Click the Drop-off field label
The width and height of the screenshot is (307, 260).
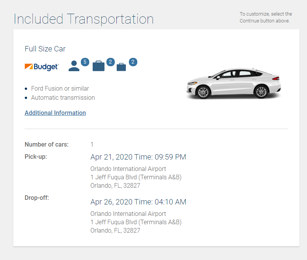pos(37,198)
